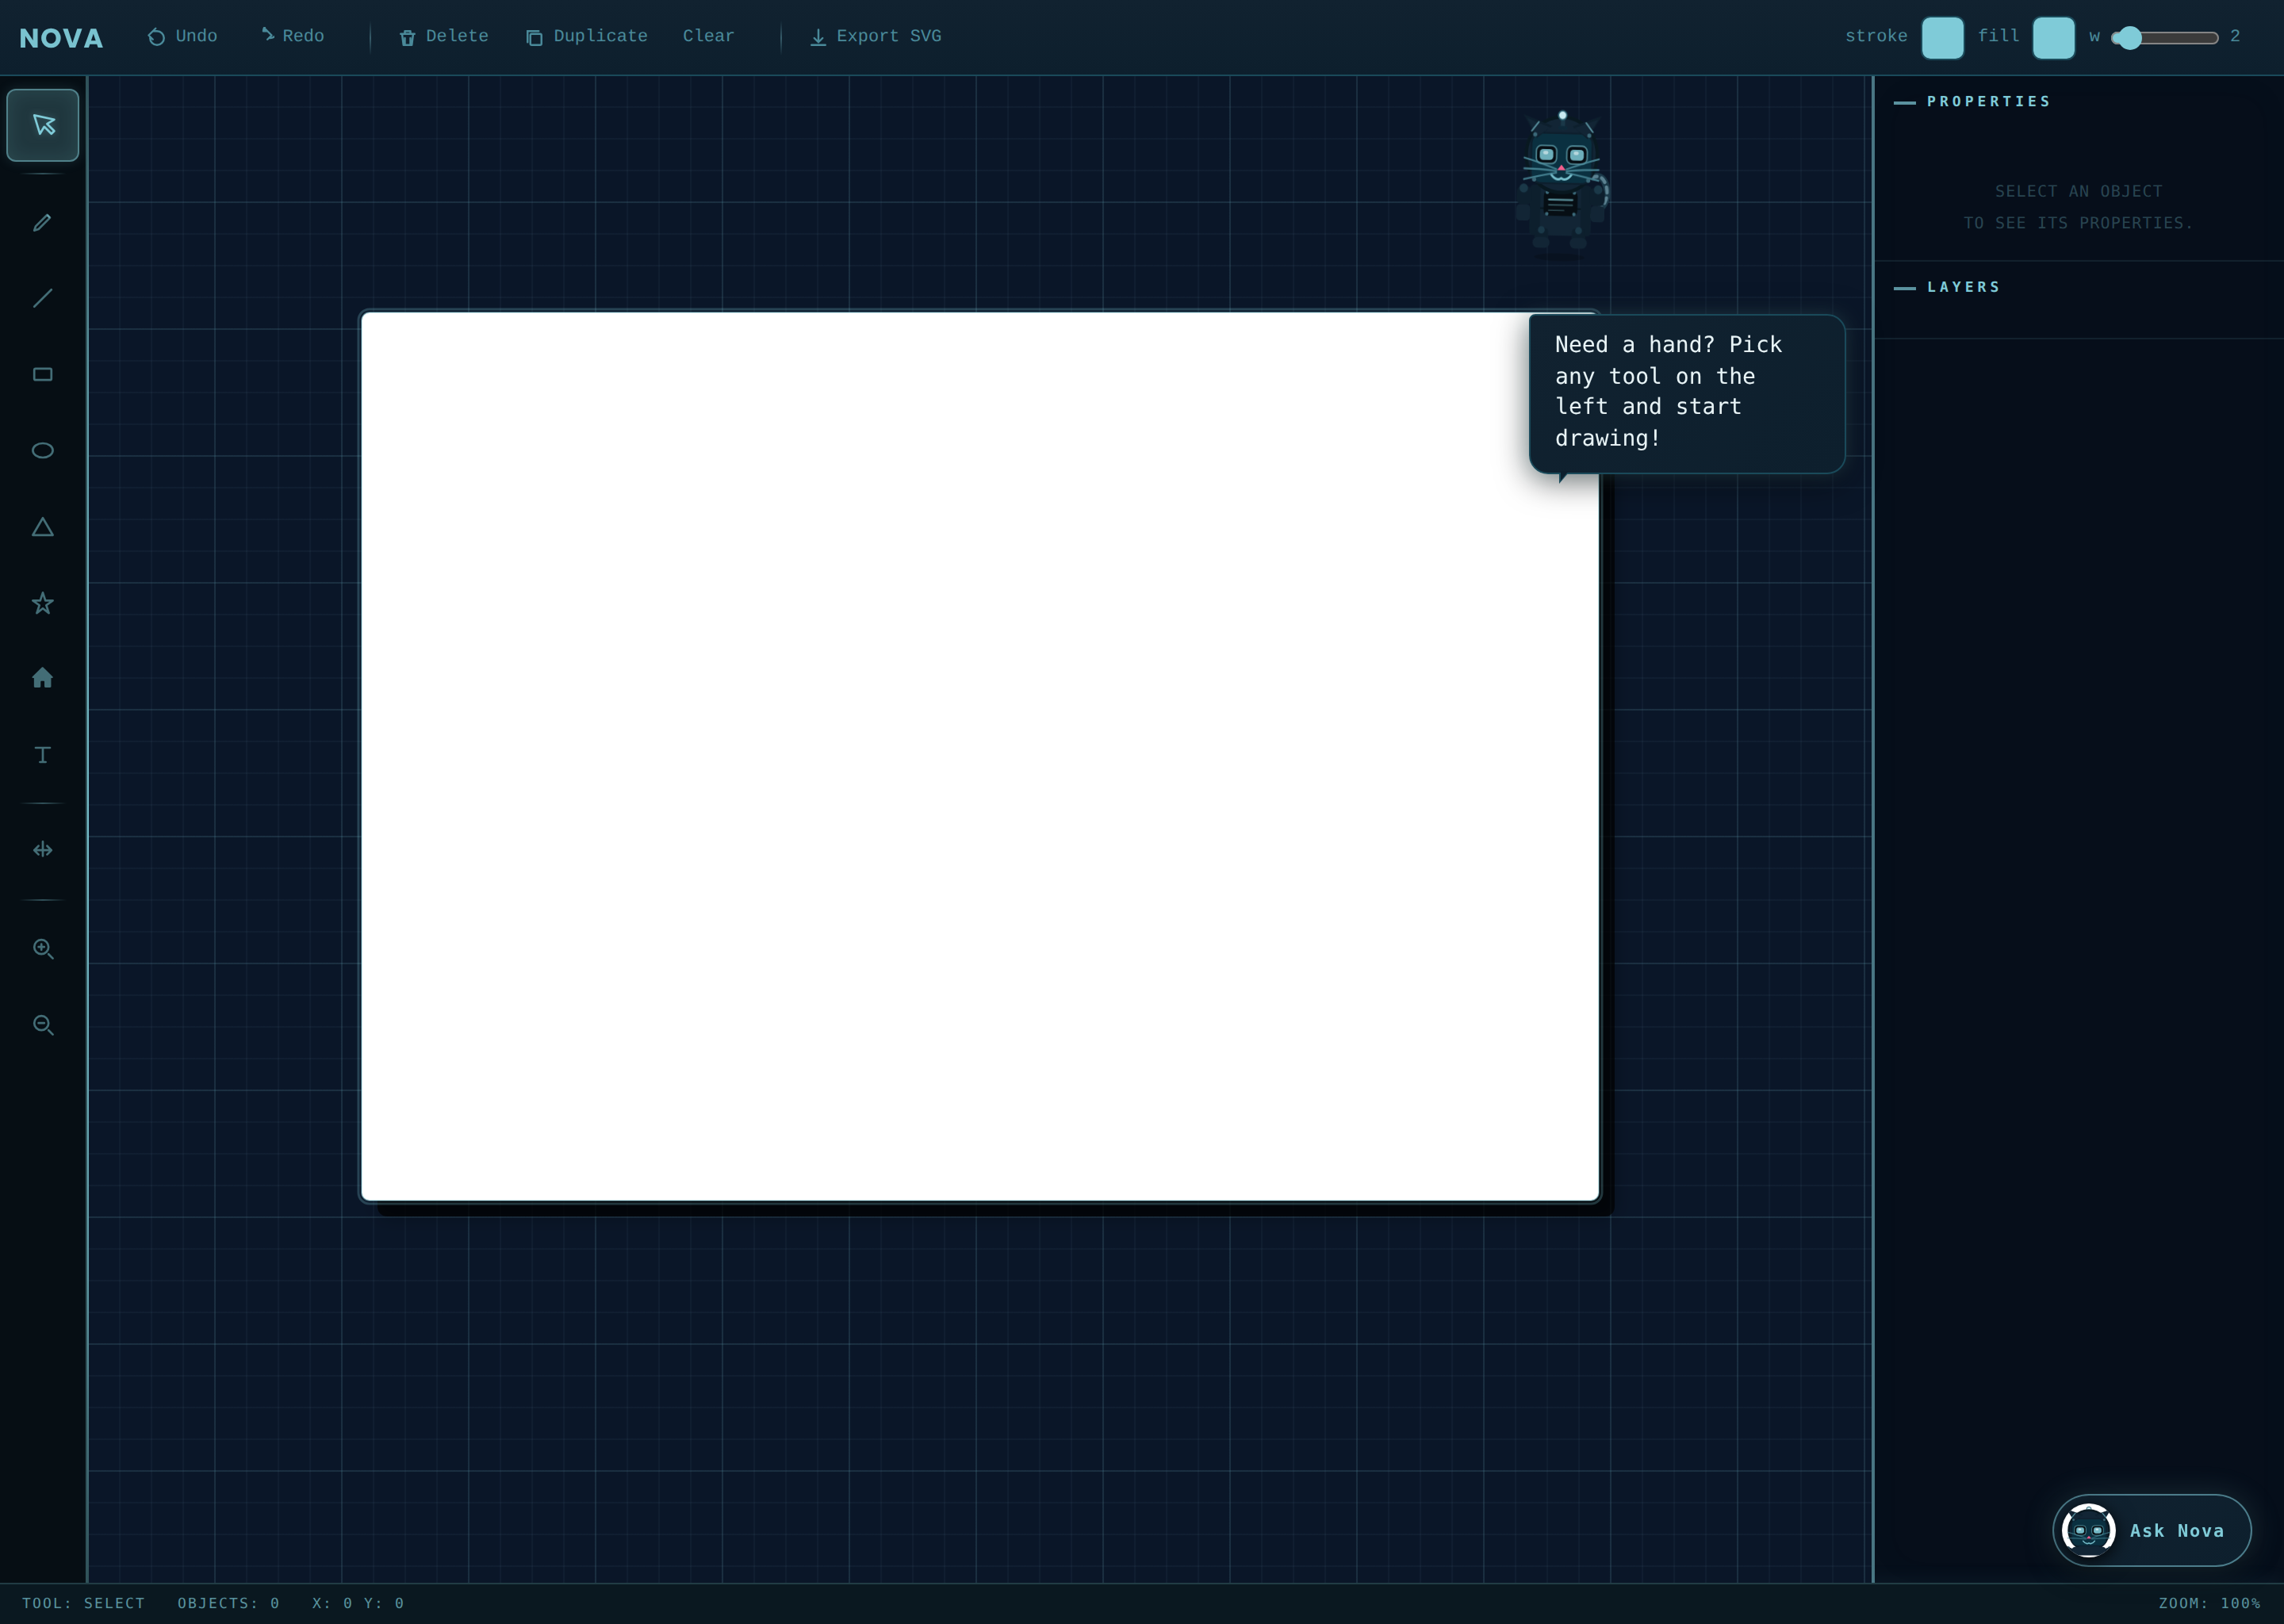The image size is (2284, 1624).
Task: Select the Star shape tool
Action: click(43, 603)
